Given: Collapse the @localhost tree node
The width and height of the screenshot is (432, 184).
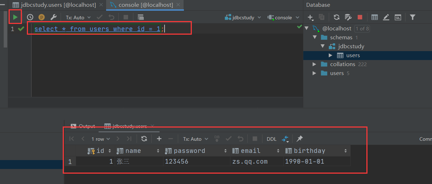Looking at the screenshot, I should tap(307, 28).
